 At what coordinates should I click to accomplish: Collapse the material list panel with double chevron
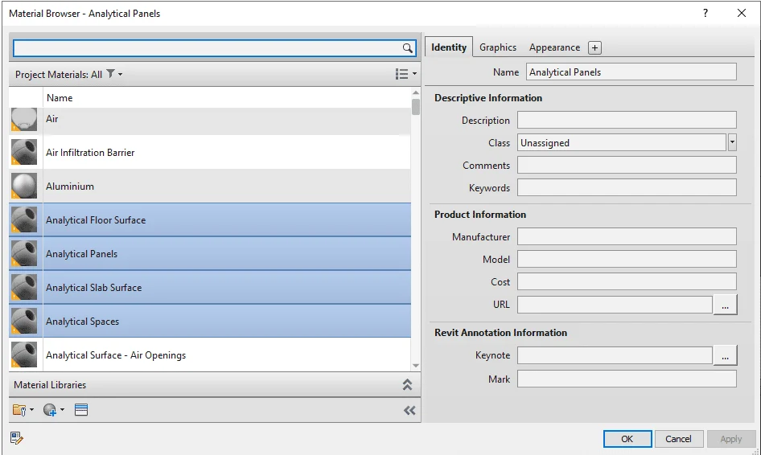pos(409,410)
